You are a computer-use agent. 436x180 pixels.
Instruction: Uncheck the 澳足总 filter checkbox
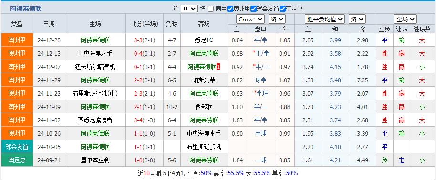[282, 9]
